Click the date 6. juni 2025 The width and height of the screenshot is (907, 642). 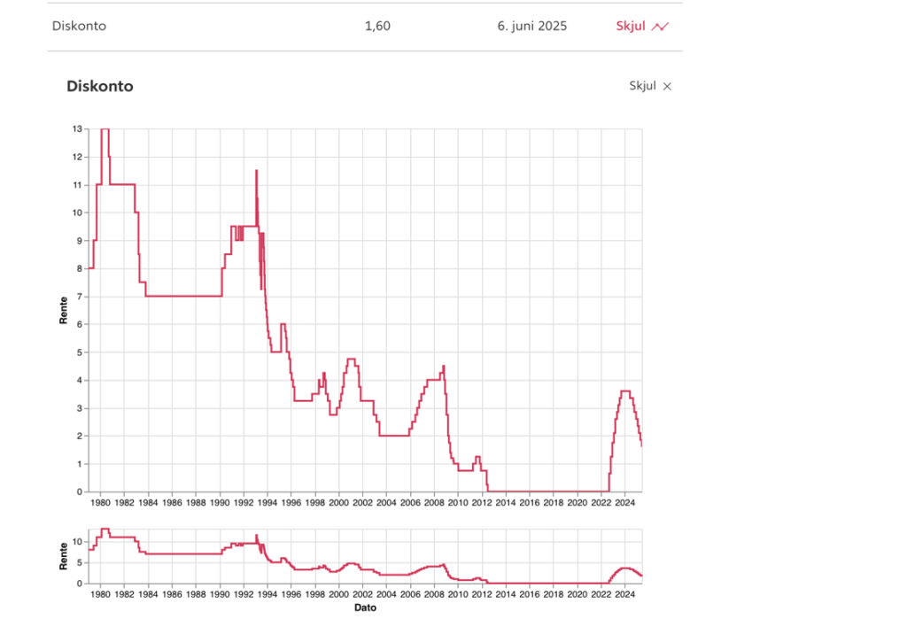click(532, 27)
